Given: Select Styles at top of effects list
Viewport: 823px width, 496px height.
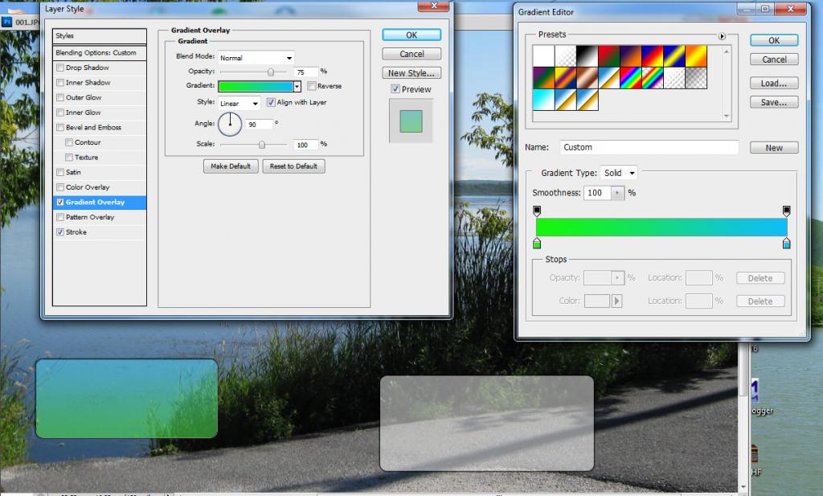Looking at the screenshot, I should [x=99, y=35].
